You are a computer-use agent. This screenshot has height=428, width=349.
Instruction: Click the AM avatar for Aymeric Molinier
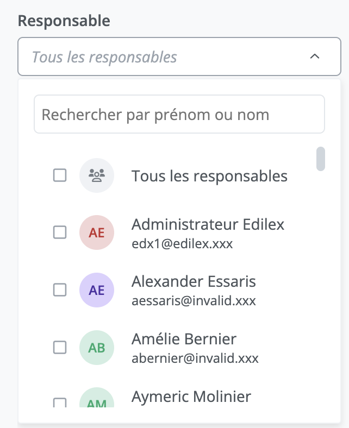[x=97, y=400]
